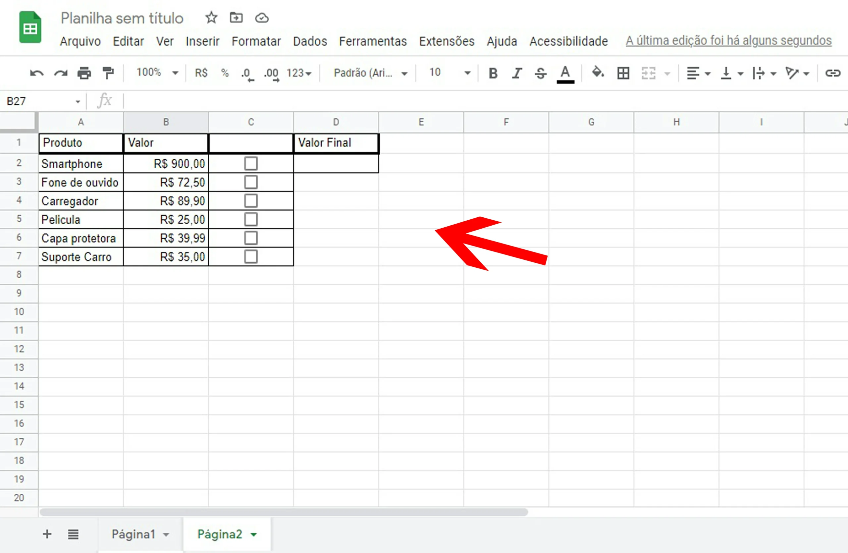The width and height of the screenshot is (848, 553).
Task: Check the Pelicula row checkbox
Action: click(x=251, y=219)
